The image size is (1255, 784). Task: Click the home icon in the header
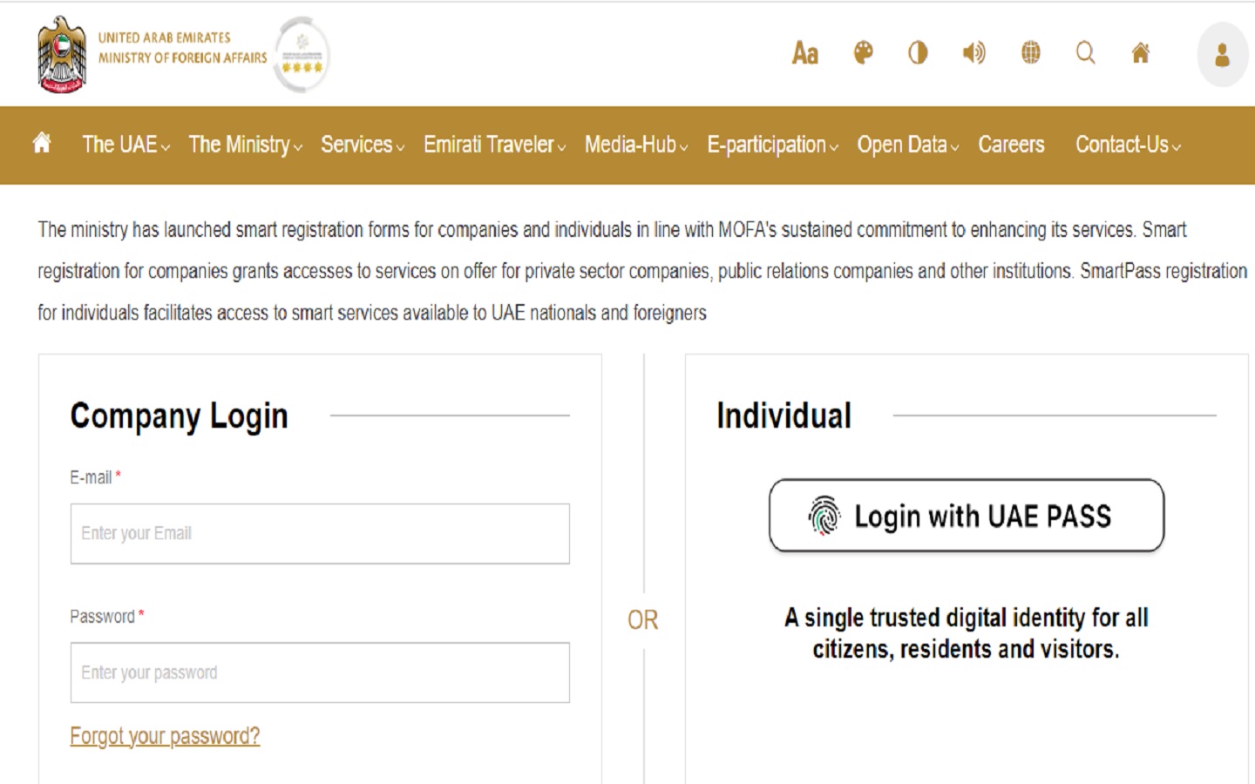1142,53
